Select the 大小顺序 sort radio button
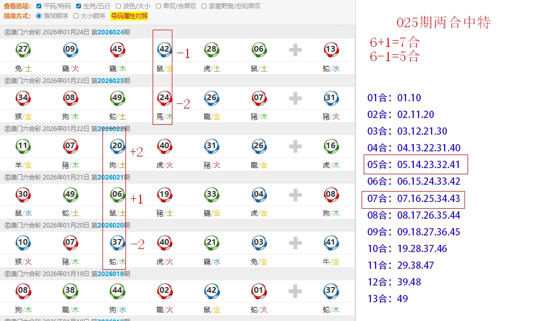The width and height of the screenshot is (558, 321). click(76, 16)
